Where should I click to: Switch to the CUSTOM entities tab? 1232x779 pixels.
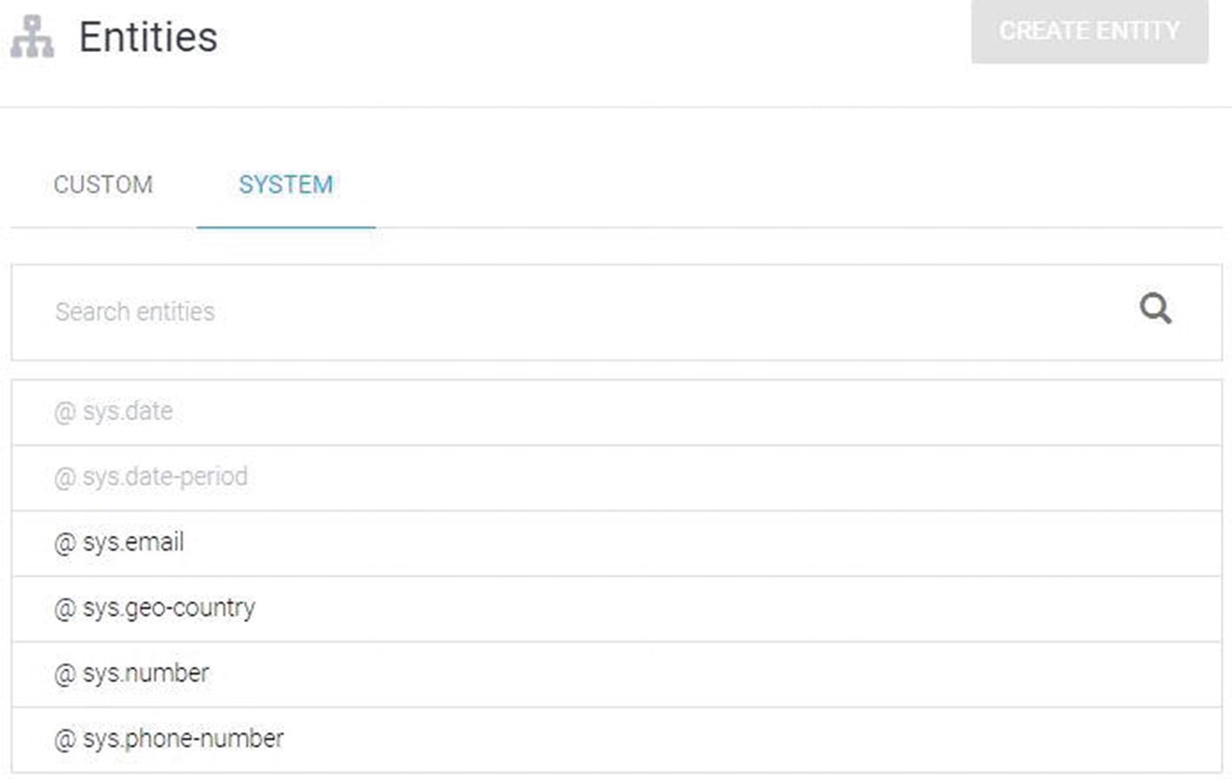(x=103, y=184)
